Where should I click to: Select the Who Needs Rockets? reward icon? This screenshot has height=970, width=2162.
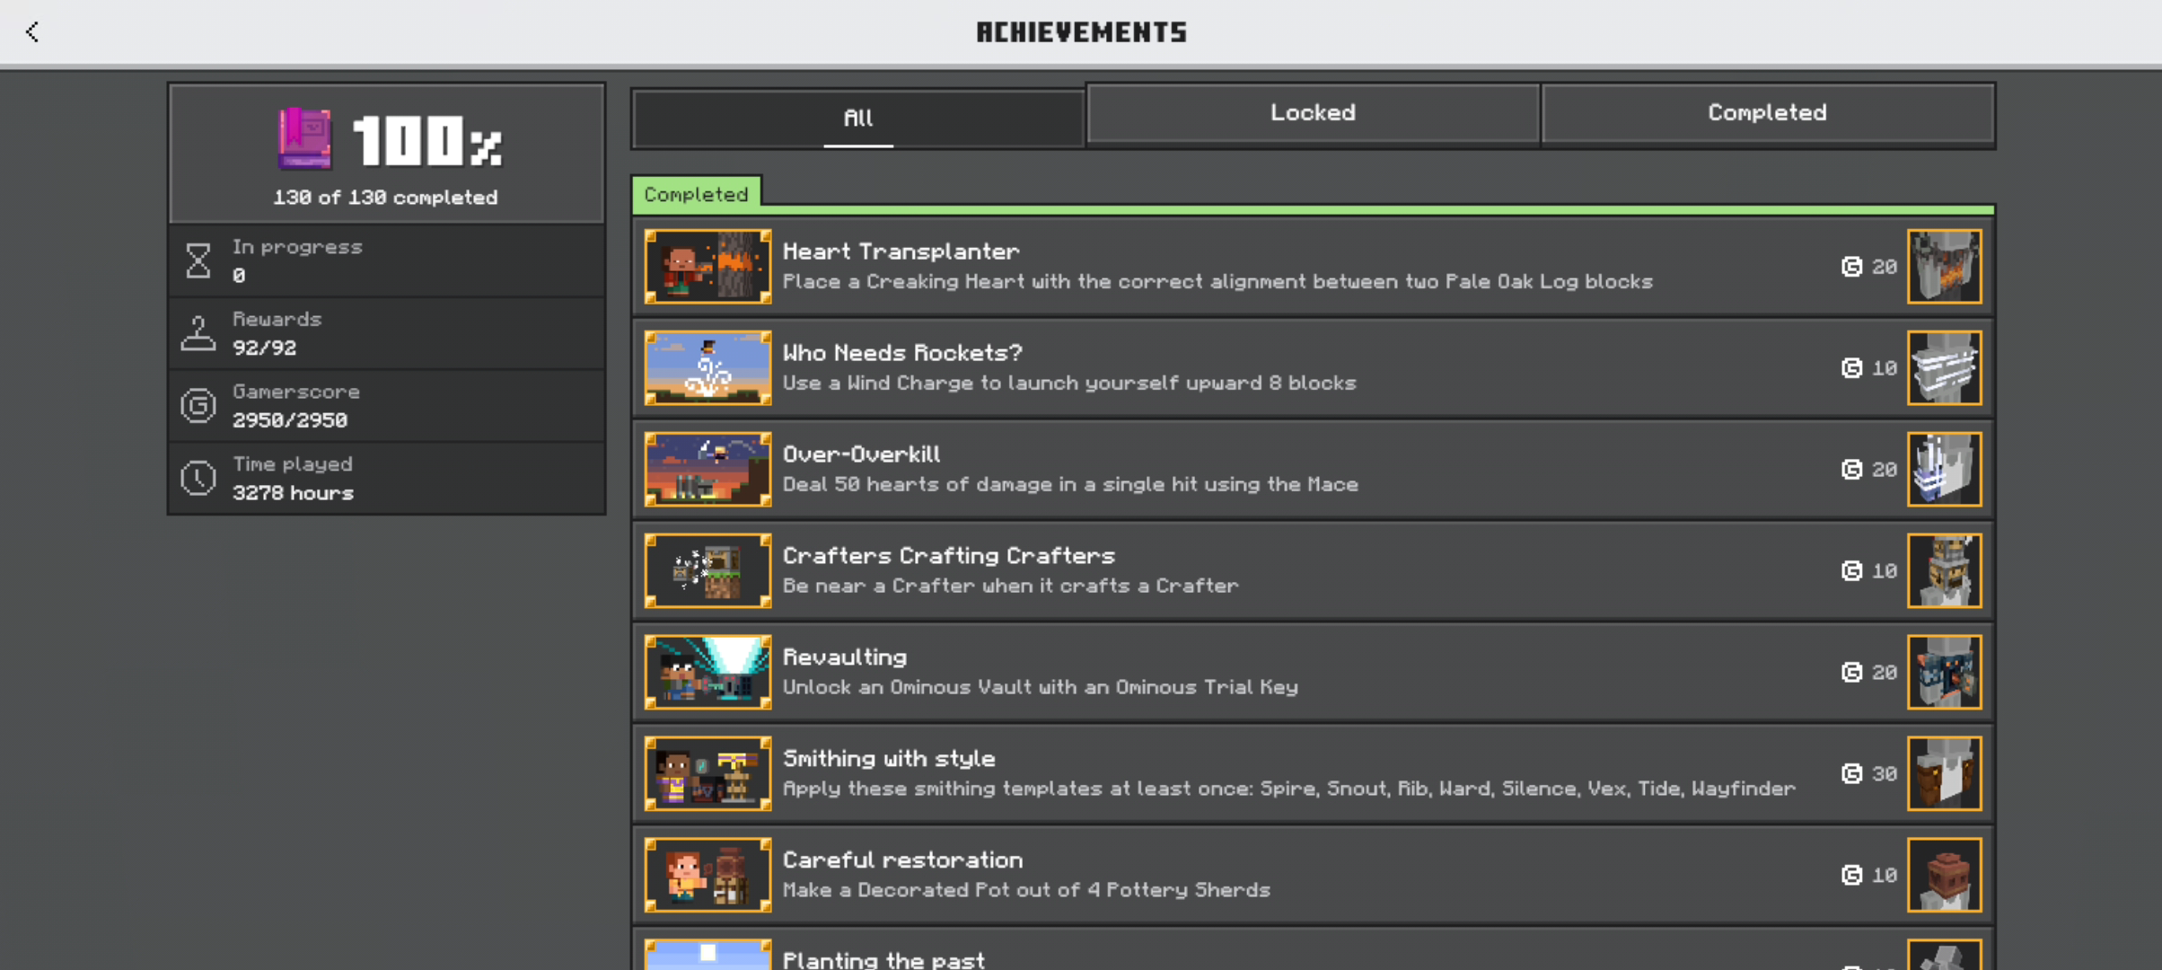coord(1944,367)
